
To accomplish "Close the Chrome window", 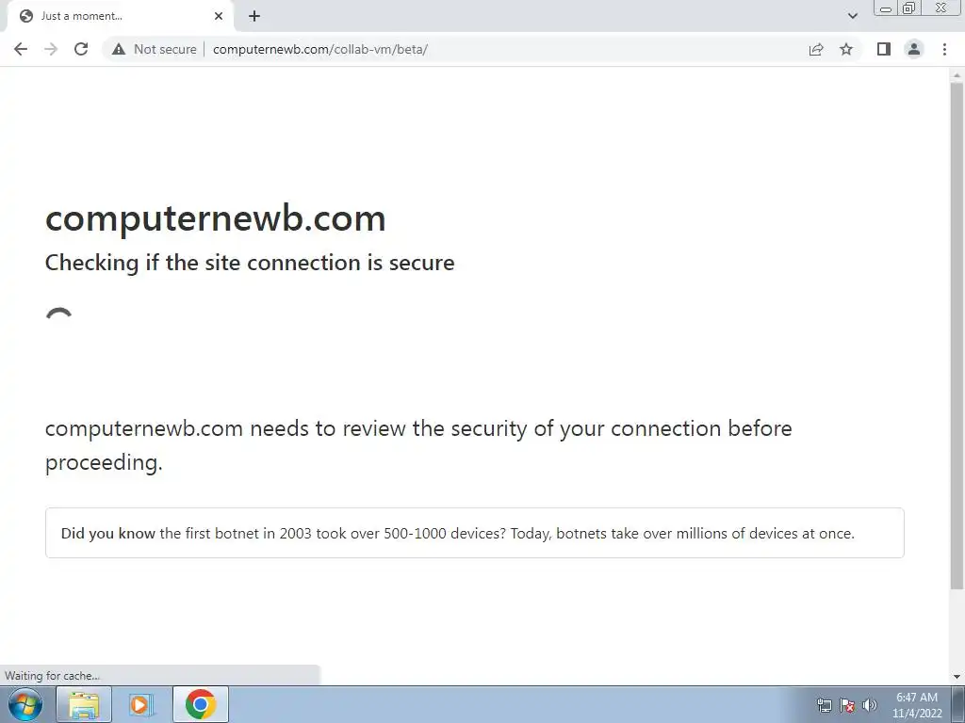I will (x=941, y=8).
